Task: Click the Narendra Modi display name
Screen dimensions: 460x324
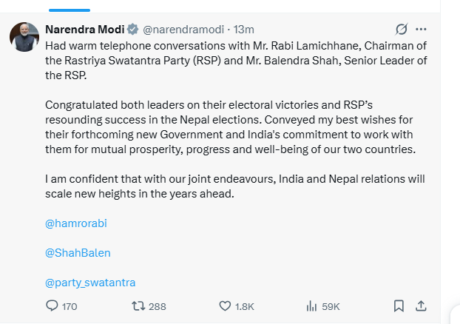Action: click(x=84, y=30)
